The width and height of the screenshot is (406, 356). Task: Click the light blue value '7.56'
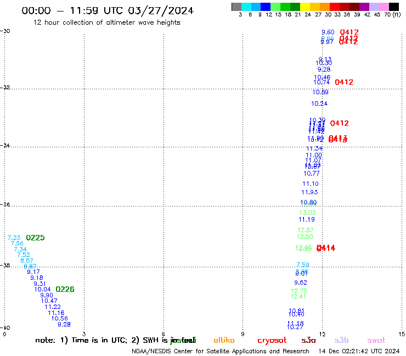[x=17, y=244]
